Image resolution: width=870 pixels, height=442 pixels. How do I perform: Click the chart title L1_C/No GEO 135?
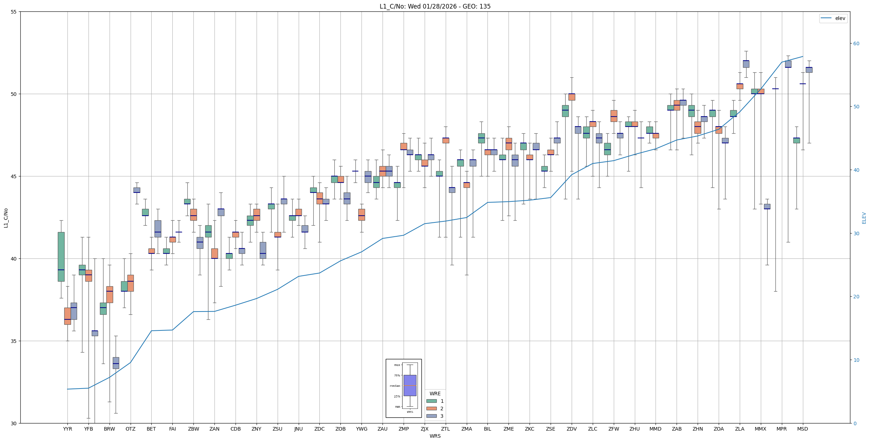(435, 6)
